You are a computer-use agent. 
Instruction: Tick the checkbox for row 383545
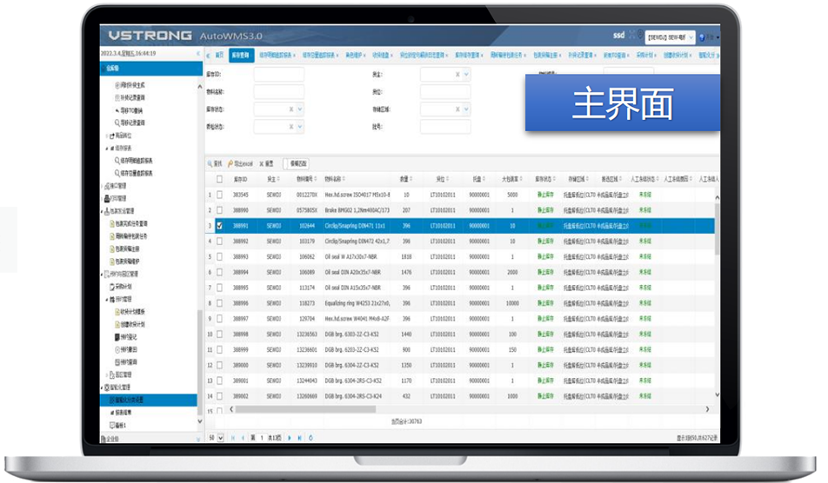pyautogui.click(x=219, y=195)
